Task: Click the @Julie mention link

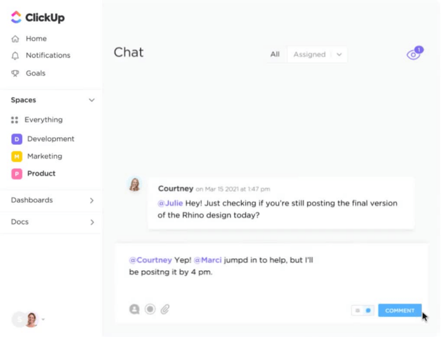Action: (170, 203)
